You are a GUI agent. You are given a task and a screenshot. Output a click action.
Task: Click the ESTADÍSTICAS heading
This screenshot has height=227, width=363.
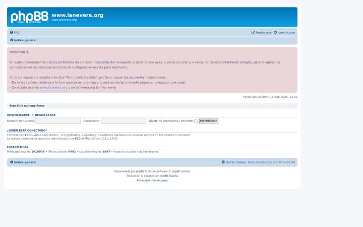18,147
